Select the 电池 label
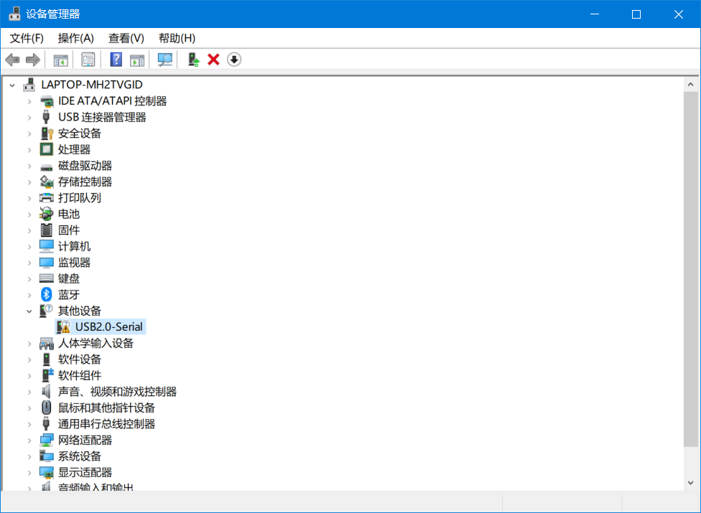Viewport: 701px width, 513px height. click(69, 215)
